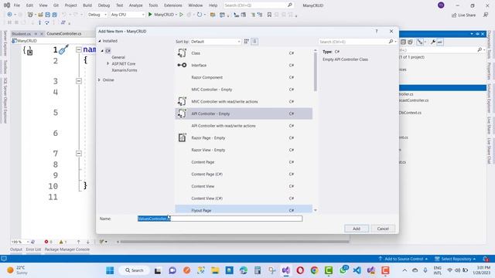Open the Package Manager Console tab

point(67,249)
